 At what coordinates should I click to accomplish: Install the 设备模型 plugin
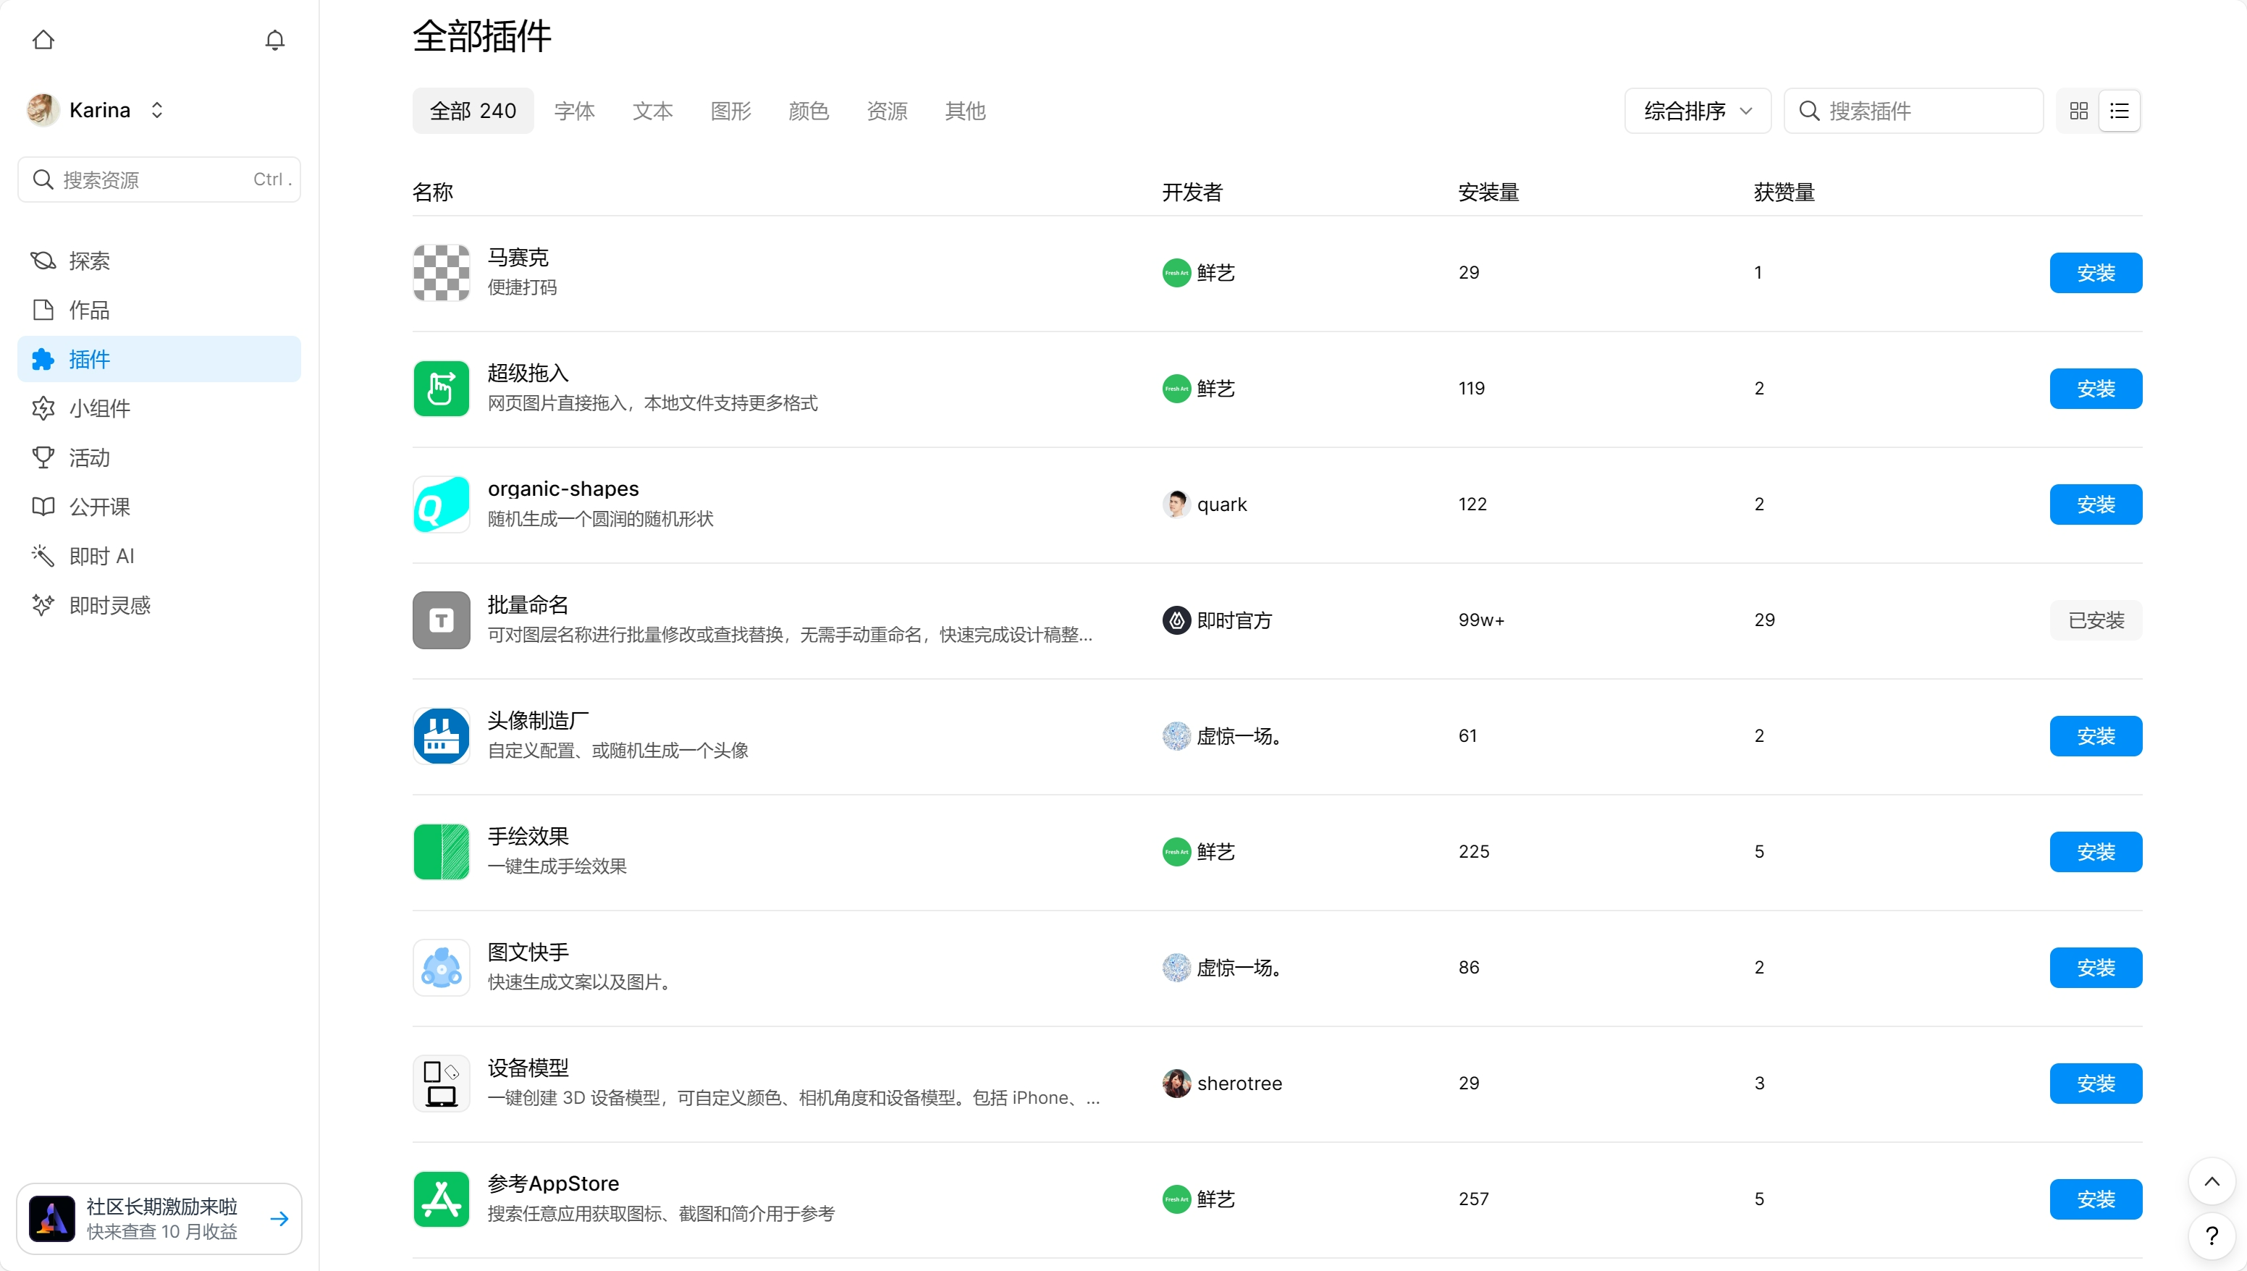click(x=2095, y=1084)
